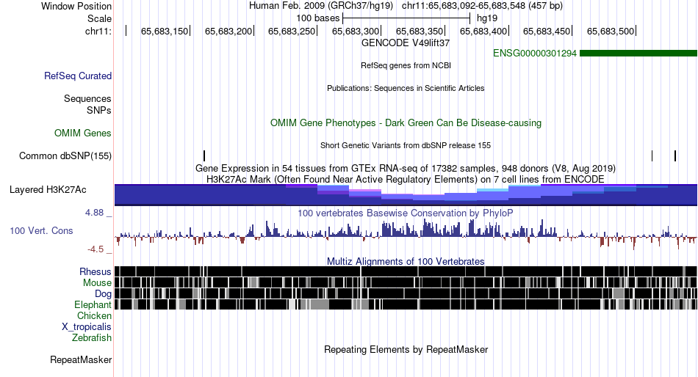The image size is (698, 377).
Task: Click the Rhesus alignment row label
Action: coord(96,271)
